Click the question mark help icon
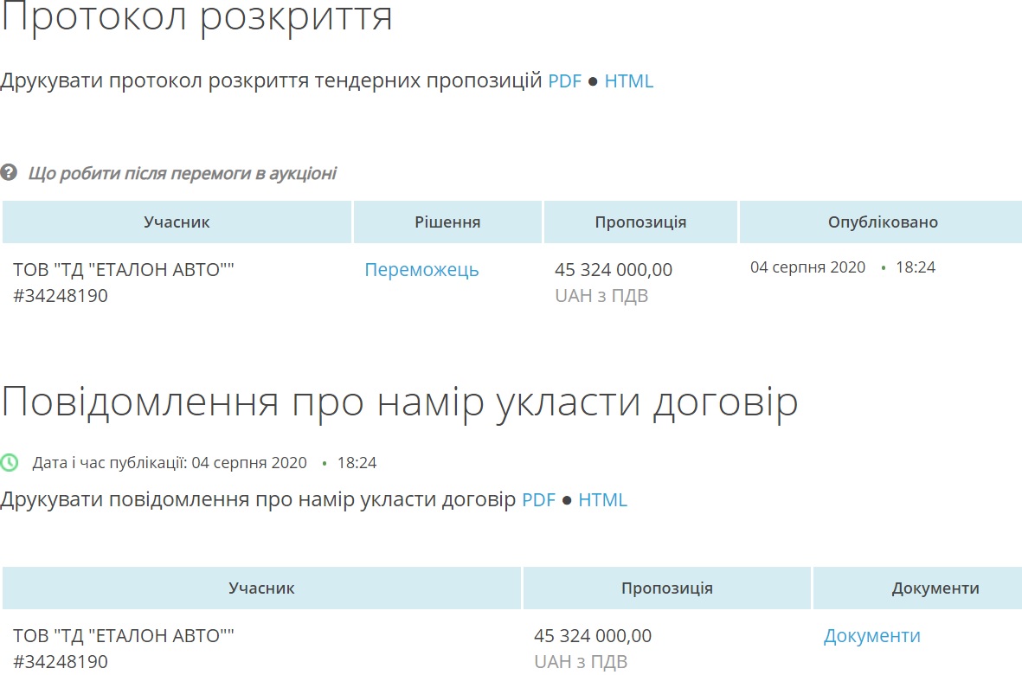The width and height of the screenshot is (1022, 675). [x=9, y=173]
